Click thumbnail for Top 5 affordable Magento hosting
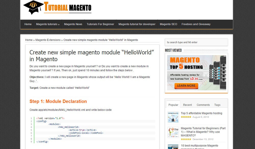 tap(173, 117)
